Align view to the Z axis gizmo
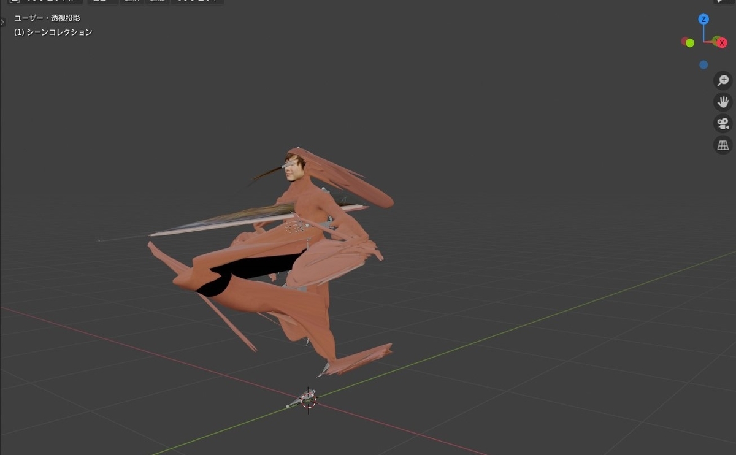736x455 pixels. coord(703,20)
